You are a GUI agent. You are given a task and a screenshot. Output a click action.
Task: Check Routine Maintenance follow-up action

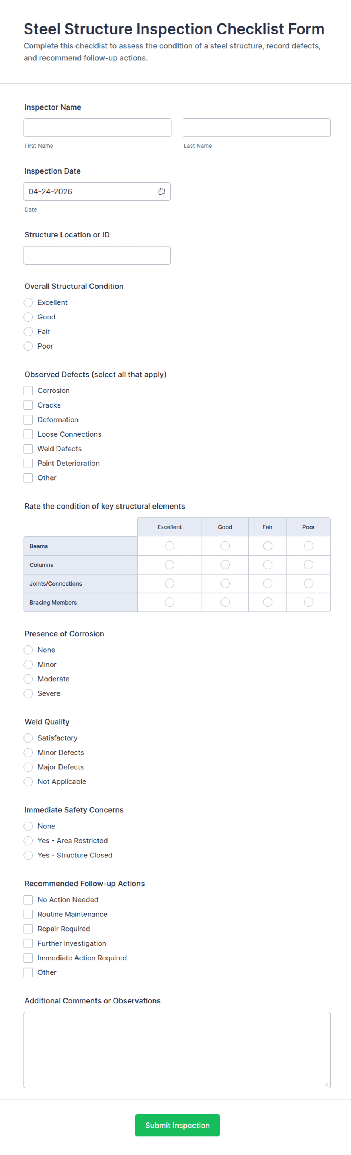[x=28, y=914]
